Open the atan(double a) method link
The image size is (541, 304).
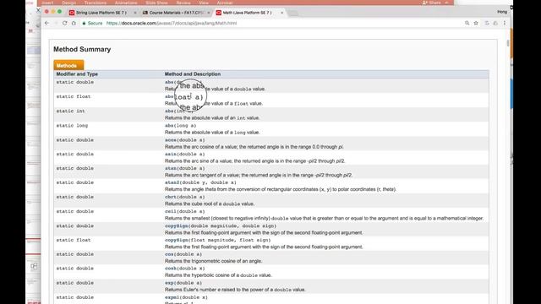[171, 168]
